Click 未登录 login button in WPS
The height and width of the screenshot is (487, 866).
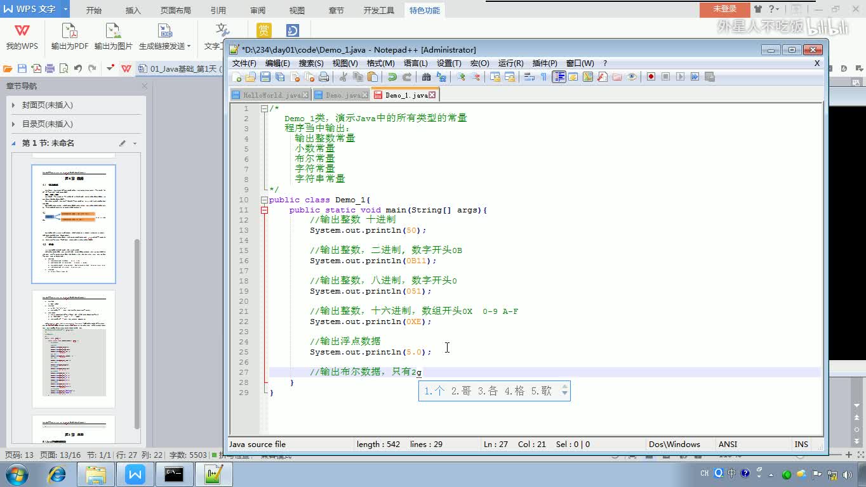(724, 9)
